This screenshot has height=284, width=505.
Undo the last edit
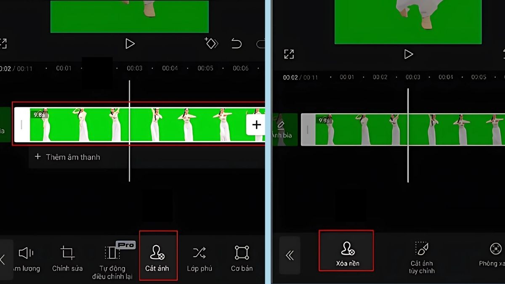[236, 43]
